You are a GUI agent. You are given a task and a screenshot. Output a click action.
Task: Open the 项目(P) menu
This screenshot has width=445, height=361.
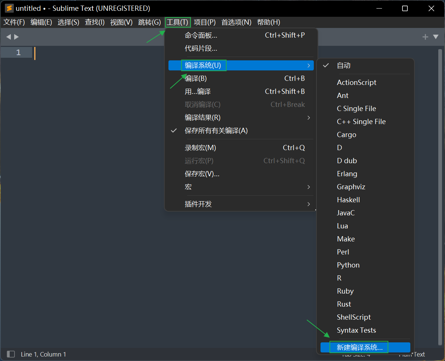click(x=205, y=22)
